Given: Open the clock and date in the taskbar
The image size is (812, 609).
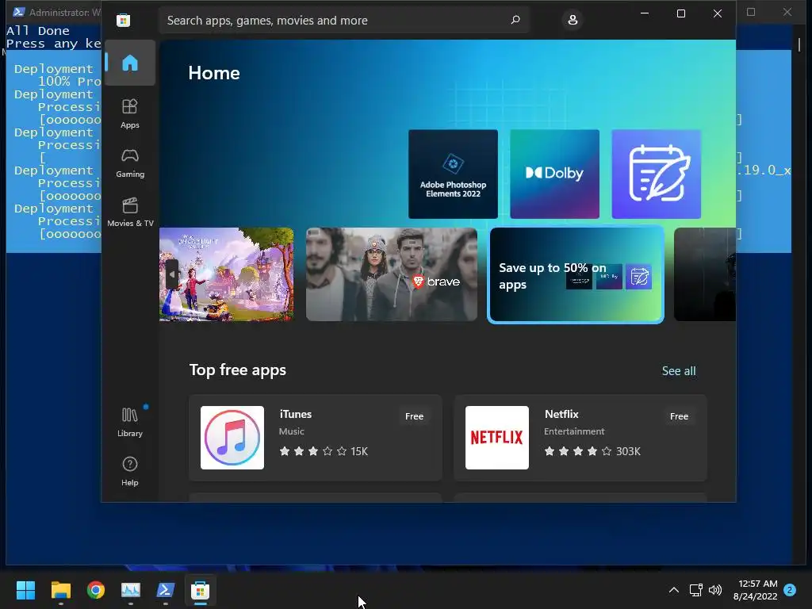Looking at the screenshot, I should pos(756,590).
